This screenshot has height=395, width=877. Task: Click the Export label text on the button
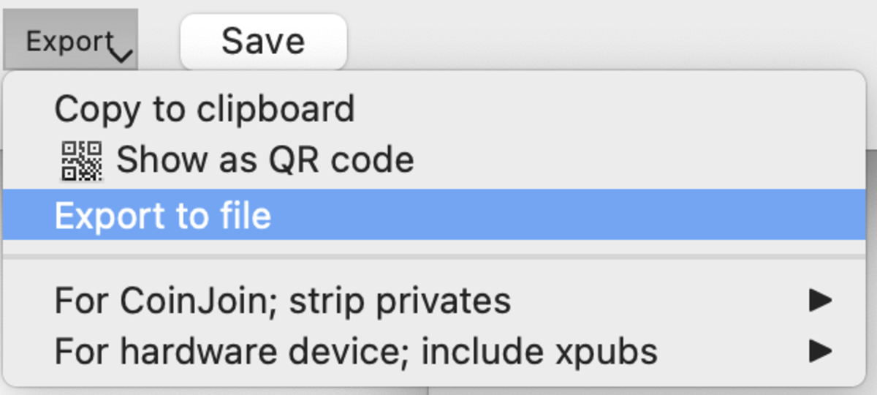tap(69, 41)
